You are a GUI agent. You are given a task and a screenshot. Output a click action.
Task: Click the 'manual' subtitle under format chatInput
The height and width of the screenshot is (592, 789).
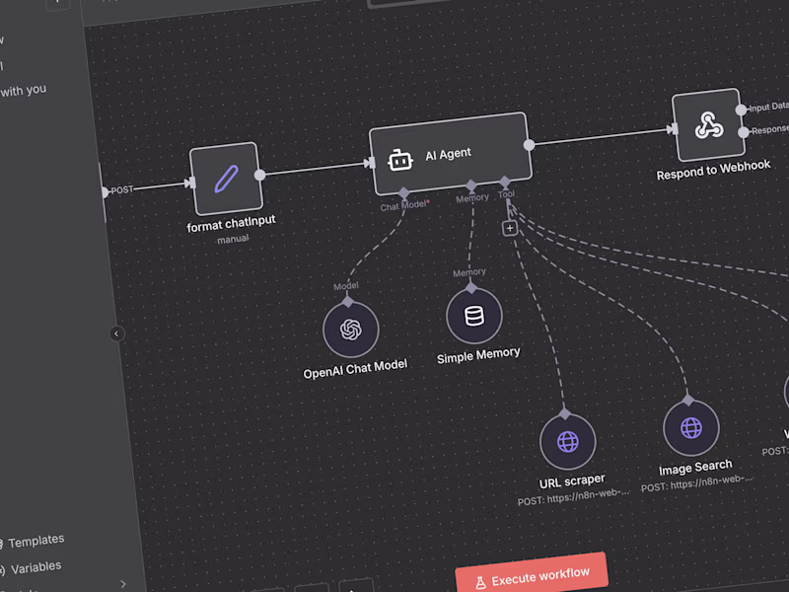233,239
